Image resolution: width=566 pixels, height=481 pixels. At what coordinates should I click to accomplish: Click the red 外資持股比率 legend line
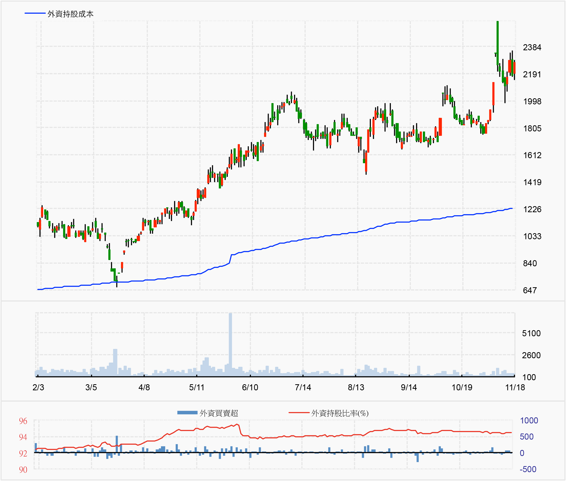pyautogui.click(x=299, y=413)
